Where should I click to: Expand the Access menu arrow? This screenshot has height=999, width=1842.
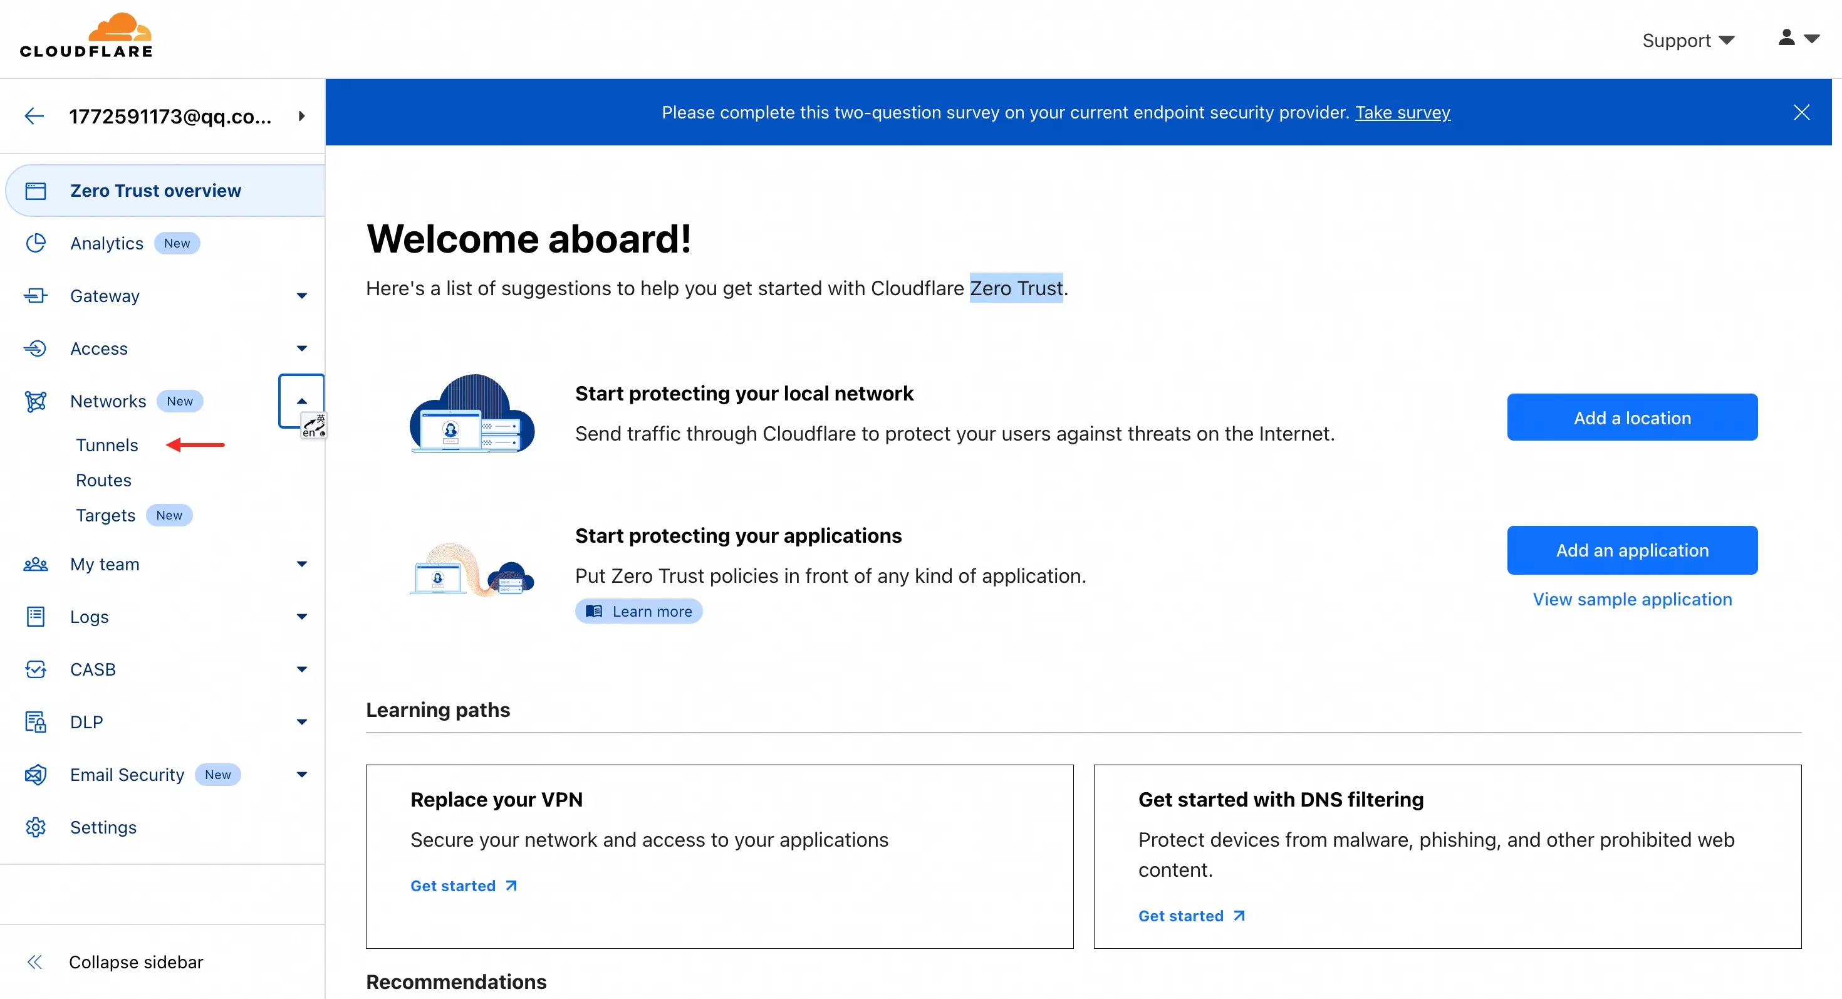pos(302,348)
